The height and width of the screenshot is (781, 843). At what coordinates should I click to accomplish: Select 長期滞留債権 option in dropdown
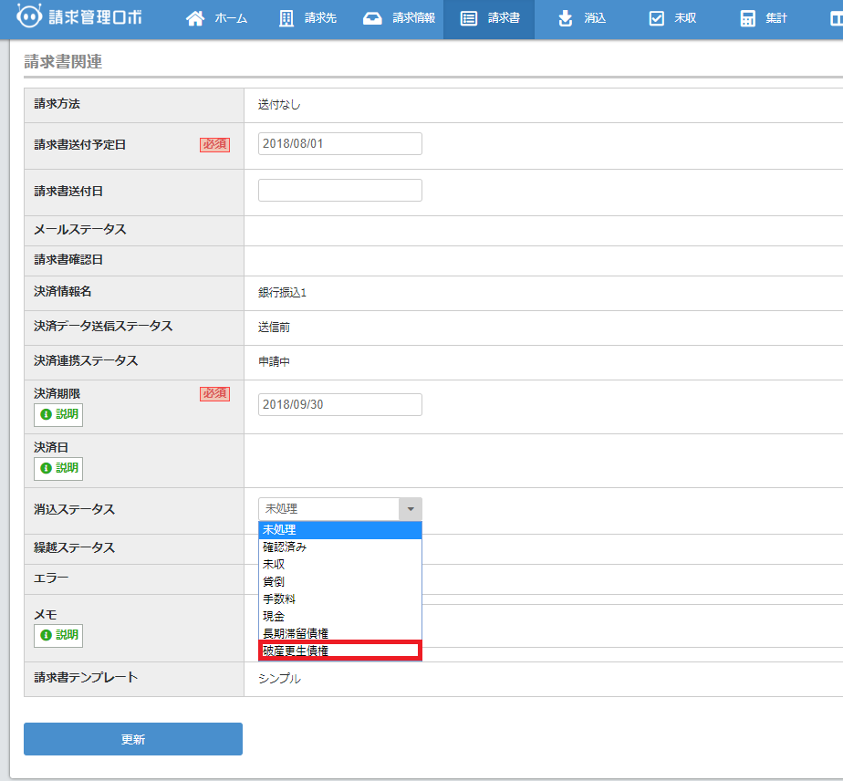pyautogui.click(x=339, y=633)
